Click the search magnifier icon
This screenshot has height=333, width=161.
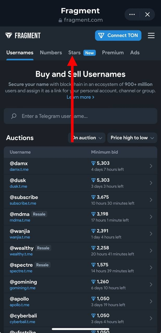click(14, 116)
